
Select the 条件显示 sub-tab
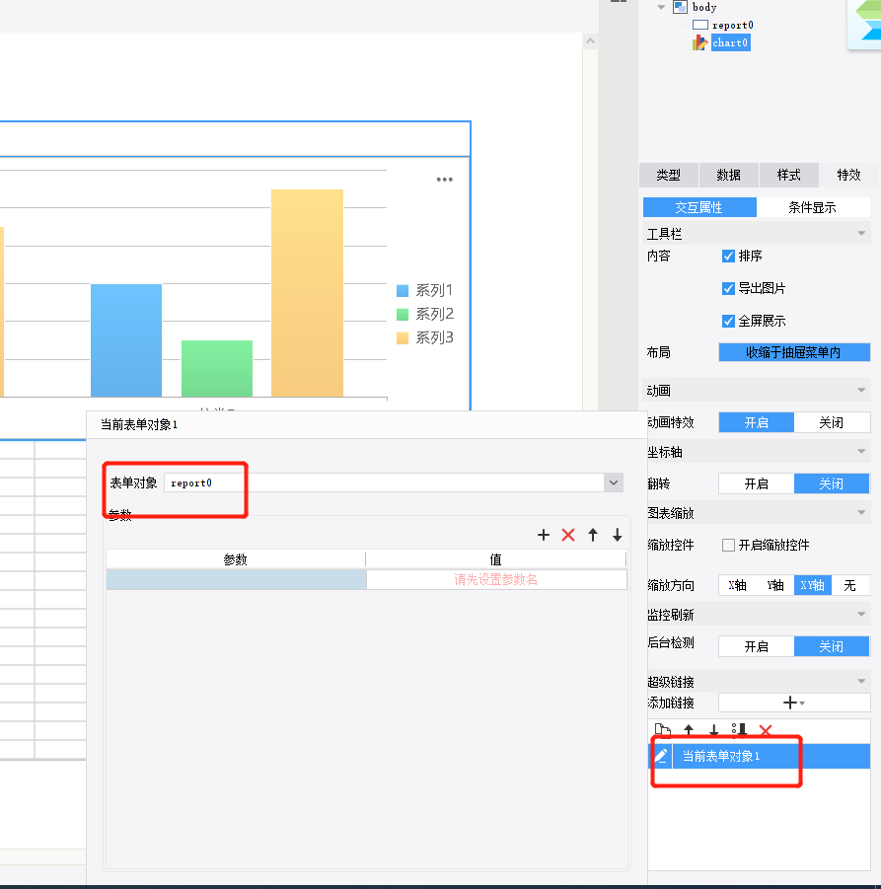812,207
